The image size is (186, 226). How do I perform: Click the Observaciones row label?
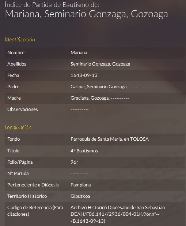[x=23, y=110]
